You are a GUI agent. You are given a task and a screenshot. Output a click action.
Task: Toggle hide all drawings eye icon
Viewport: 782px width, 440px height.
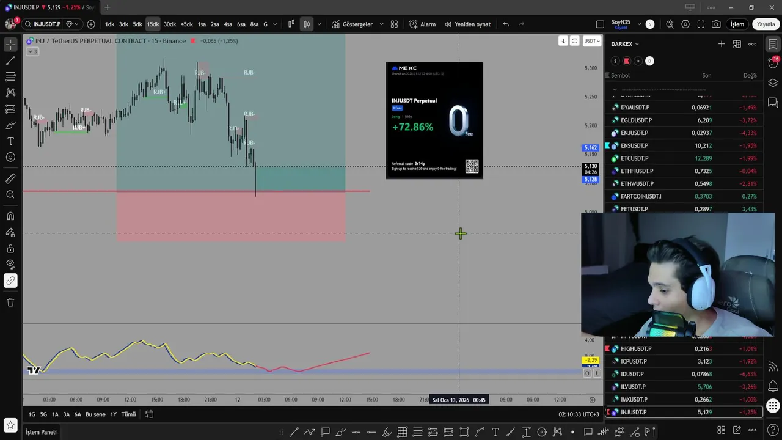coord(10,265)
